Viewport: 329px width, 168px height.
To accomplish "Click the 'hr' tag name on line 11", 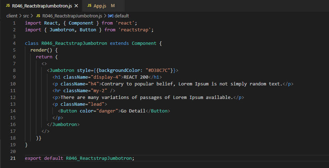I will pyautogui.click(x=58, y=91).
